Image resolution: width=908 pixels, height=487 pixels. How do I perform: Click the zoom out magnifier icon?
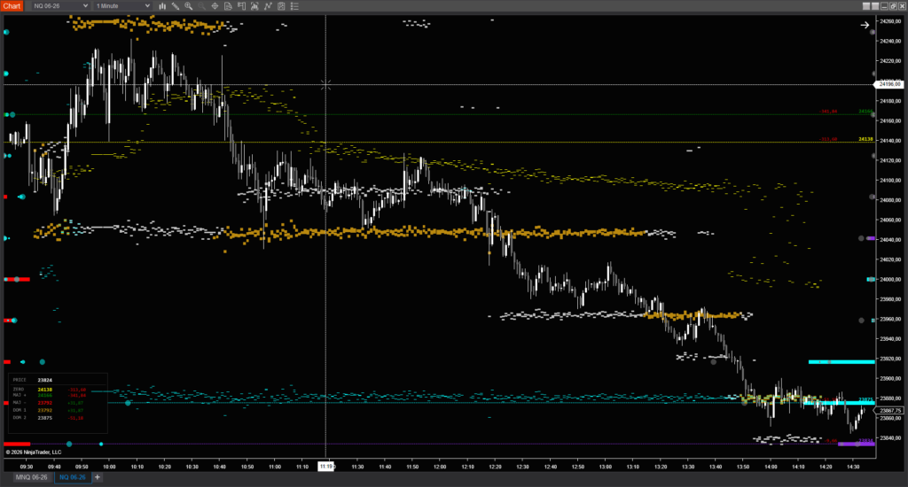point(201,6)
